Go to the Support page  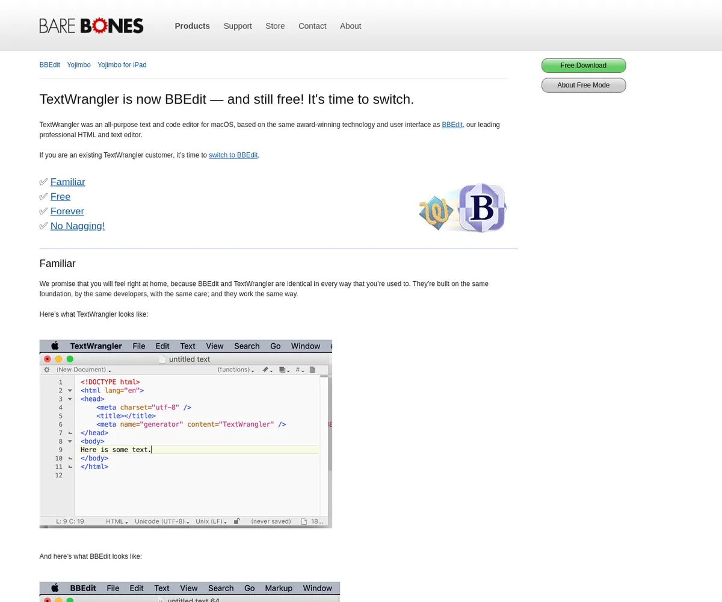click(238, 26)
